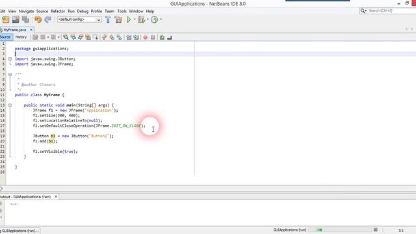Click the 3:1 cursor position indicator
This screenshot has height=234, width=416.
coord(401,230)
